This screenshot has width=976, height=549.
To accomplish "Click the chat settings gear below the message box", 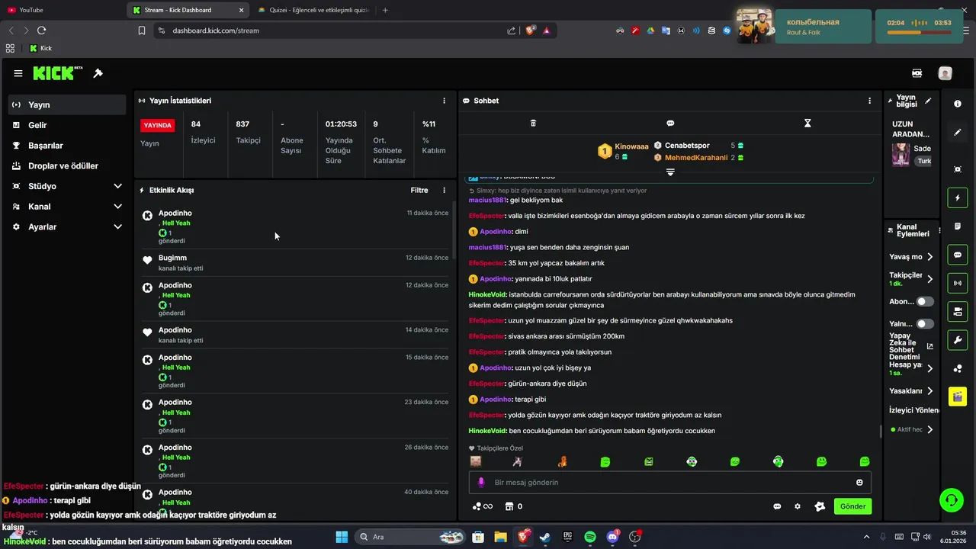I will 798,506.
